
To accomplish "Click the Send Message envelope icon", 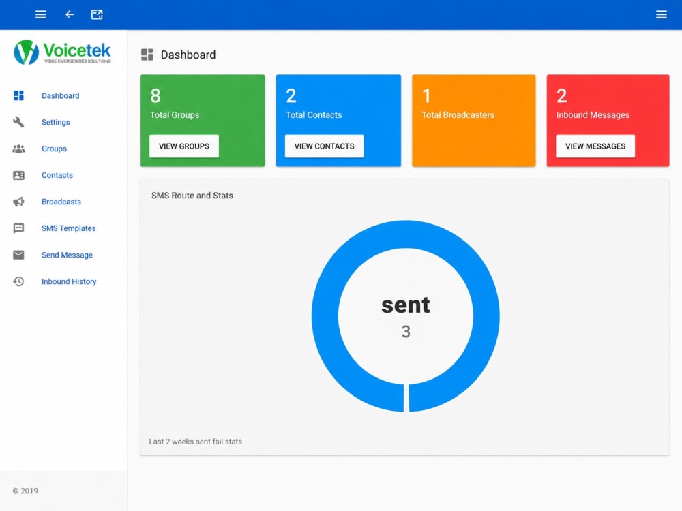I will (18, 255).
